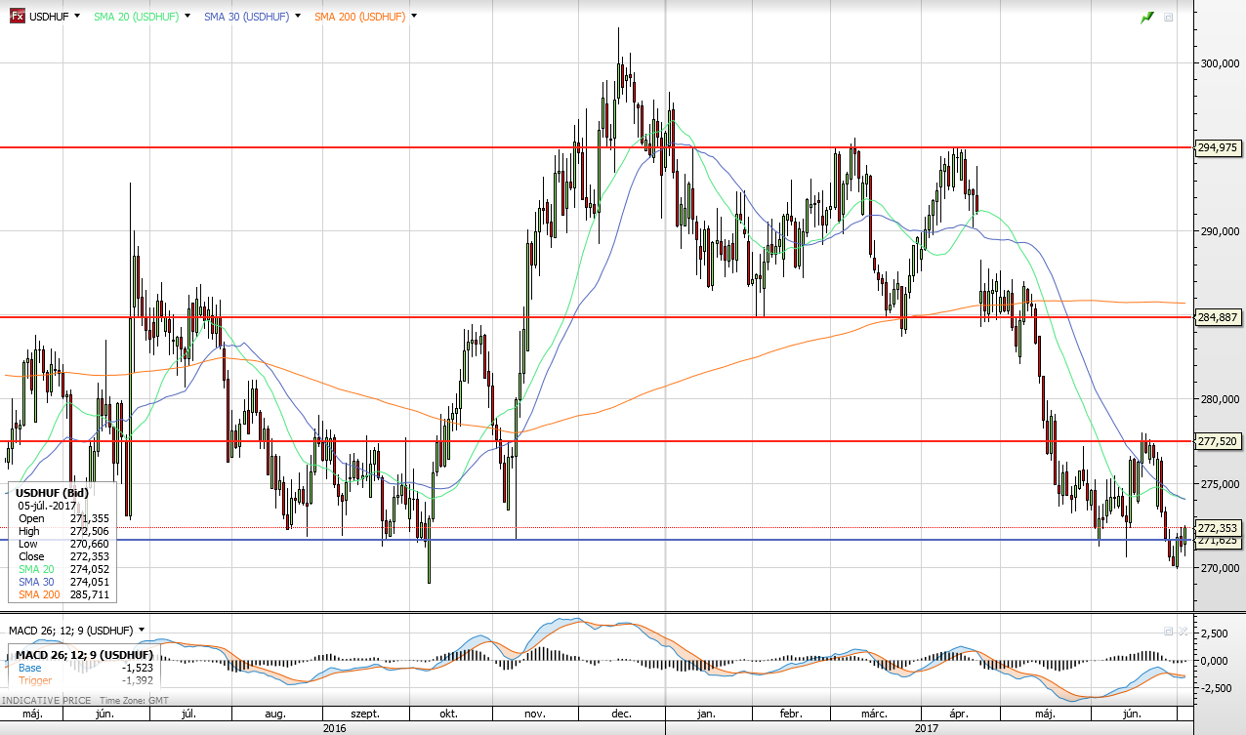Click the 'dec.' month on time axis
This screenshot has width=1246, height=735.
pyautogui.click(x=621, y=715)
